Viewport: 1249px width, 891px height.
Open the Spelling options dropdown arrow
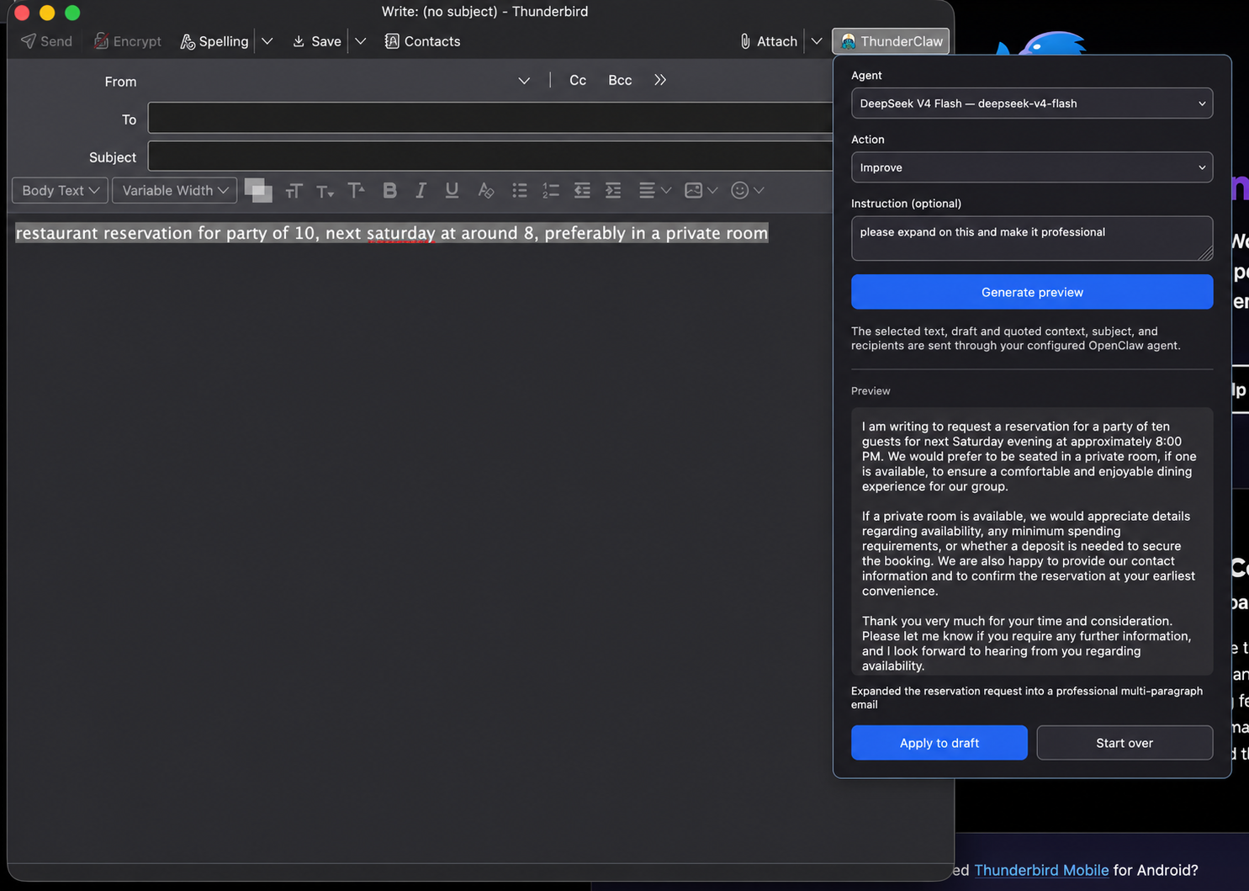click(267, 41)
